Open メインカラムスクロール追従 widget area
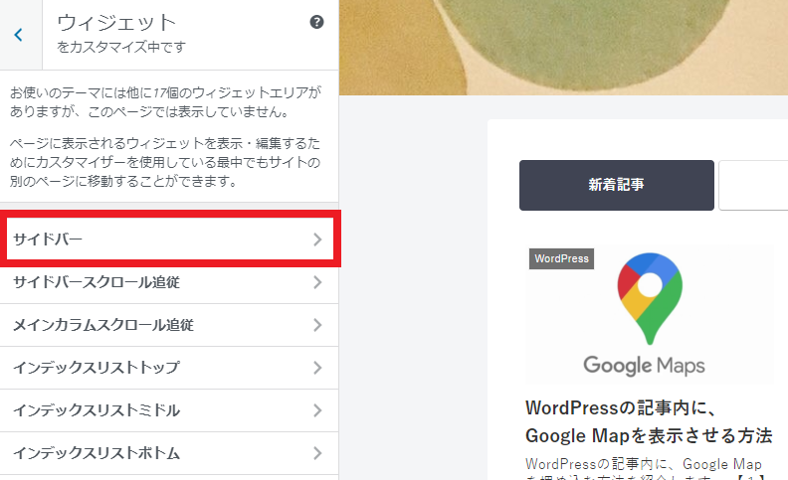788x480 pixels. pyautogui.click(x=169, y=325)
